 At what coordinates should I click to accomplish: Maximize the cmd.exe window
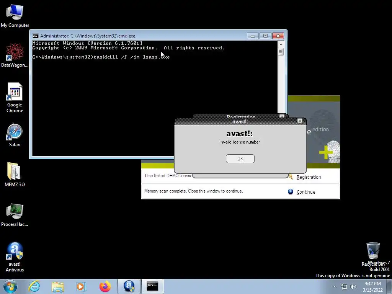pyautogui.click(x=265, y=36)
